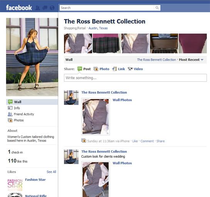Viewport: 210px width, 197px height.
Task: Click the search magnifier icon
Action: point(157,8)
